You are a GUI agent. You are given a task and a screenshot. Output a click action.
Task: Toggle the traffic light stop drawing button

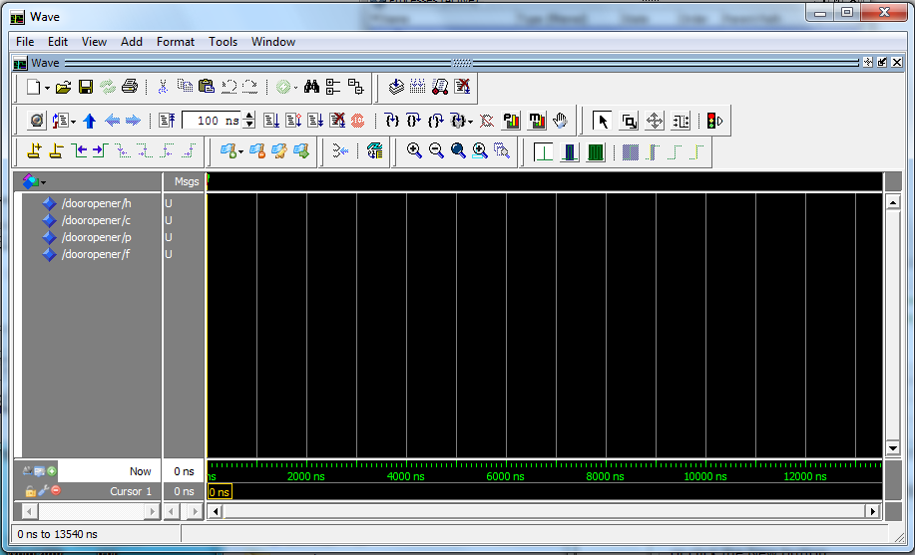tap(714, 121)
